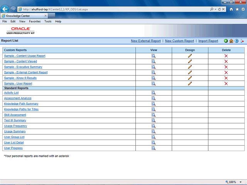Open the Import Report link
Screen dimensions: 247x185
[x=208, y=41]
